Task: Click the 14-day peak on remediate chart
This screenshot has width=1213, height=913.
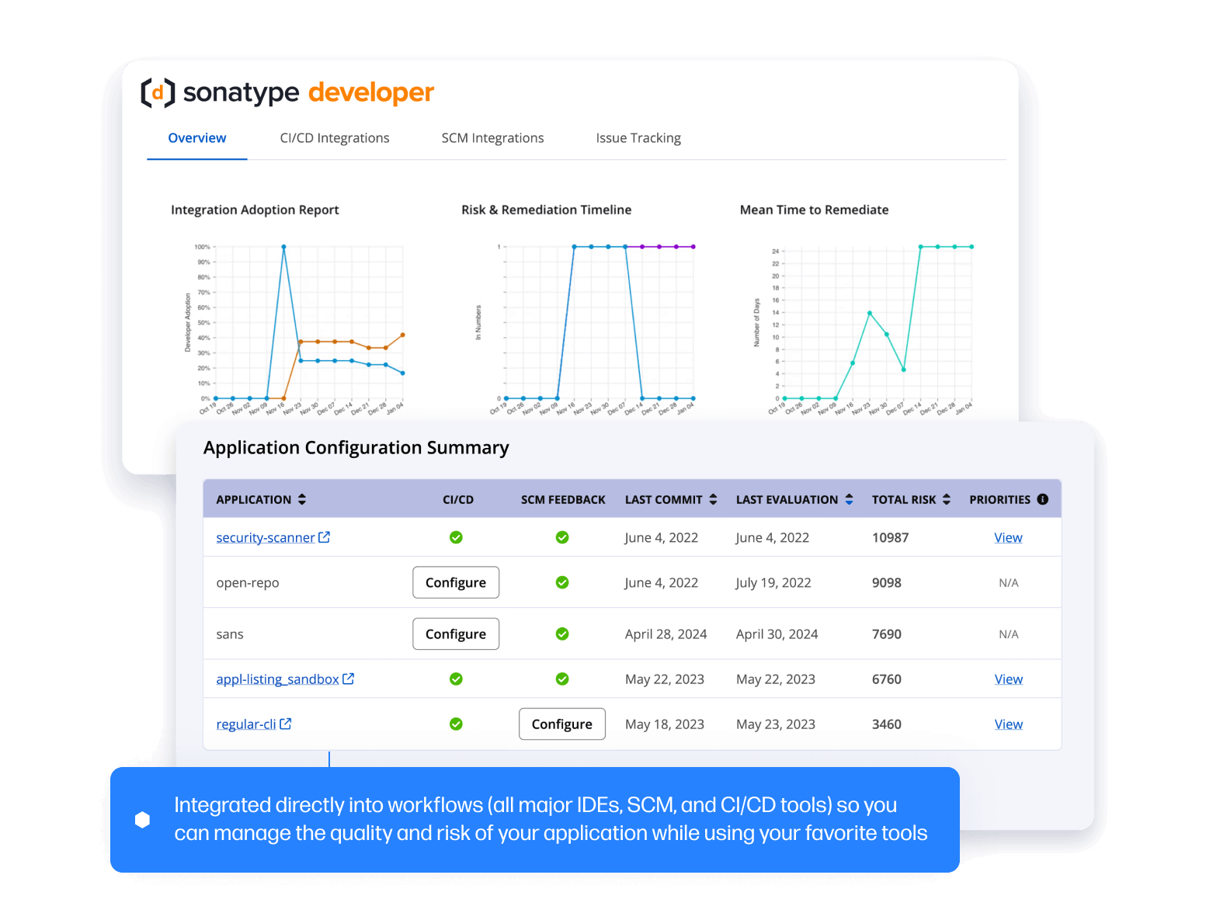Action: [x=870, y=313]
